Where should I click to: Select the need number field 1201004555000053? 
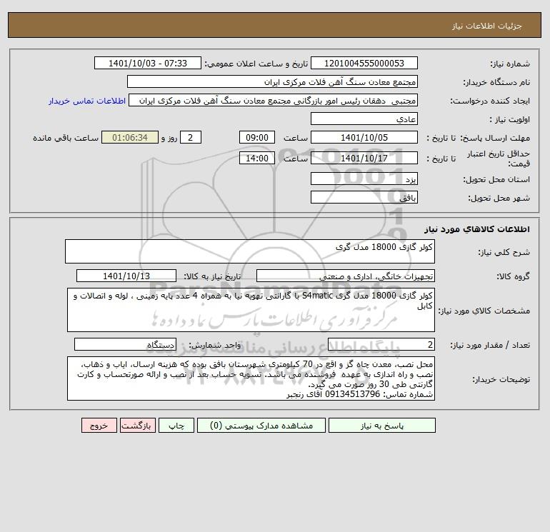pyautogui.click(x=364, y=63)
